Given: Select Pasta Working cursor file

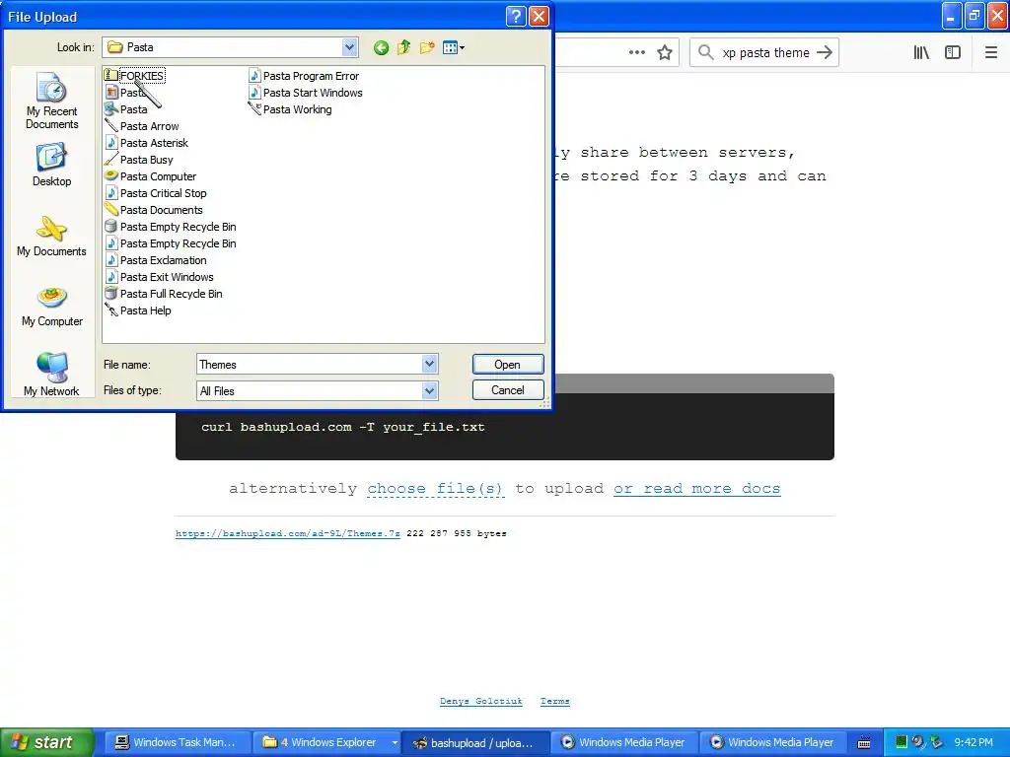Looking at the screenshot, I should 290,109.
